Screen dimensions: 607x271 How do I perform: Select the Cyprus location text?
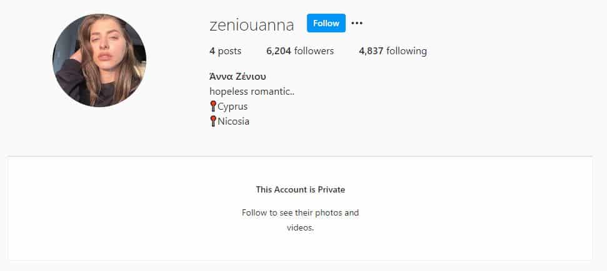pos(233,107)
